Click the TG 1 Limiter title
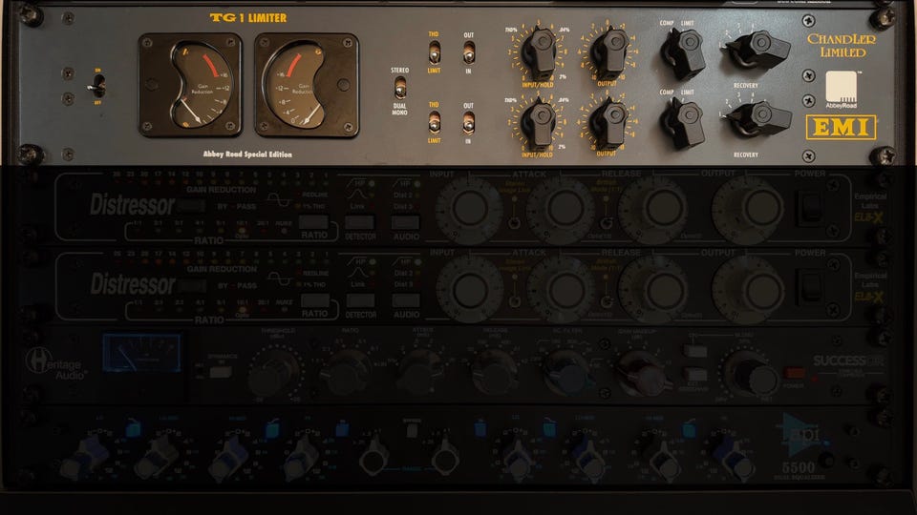The image size is (917, 515). pos(248,18)
